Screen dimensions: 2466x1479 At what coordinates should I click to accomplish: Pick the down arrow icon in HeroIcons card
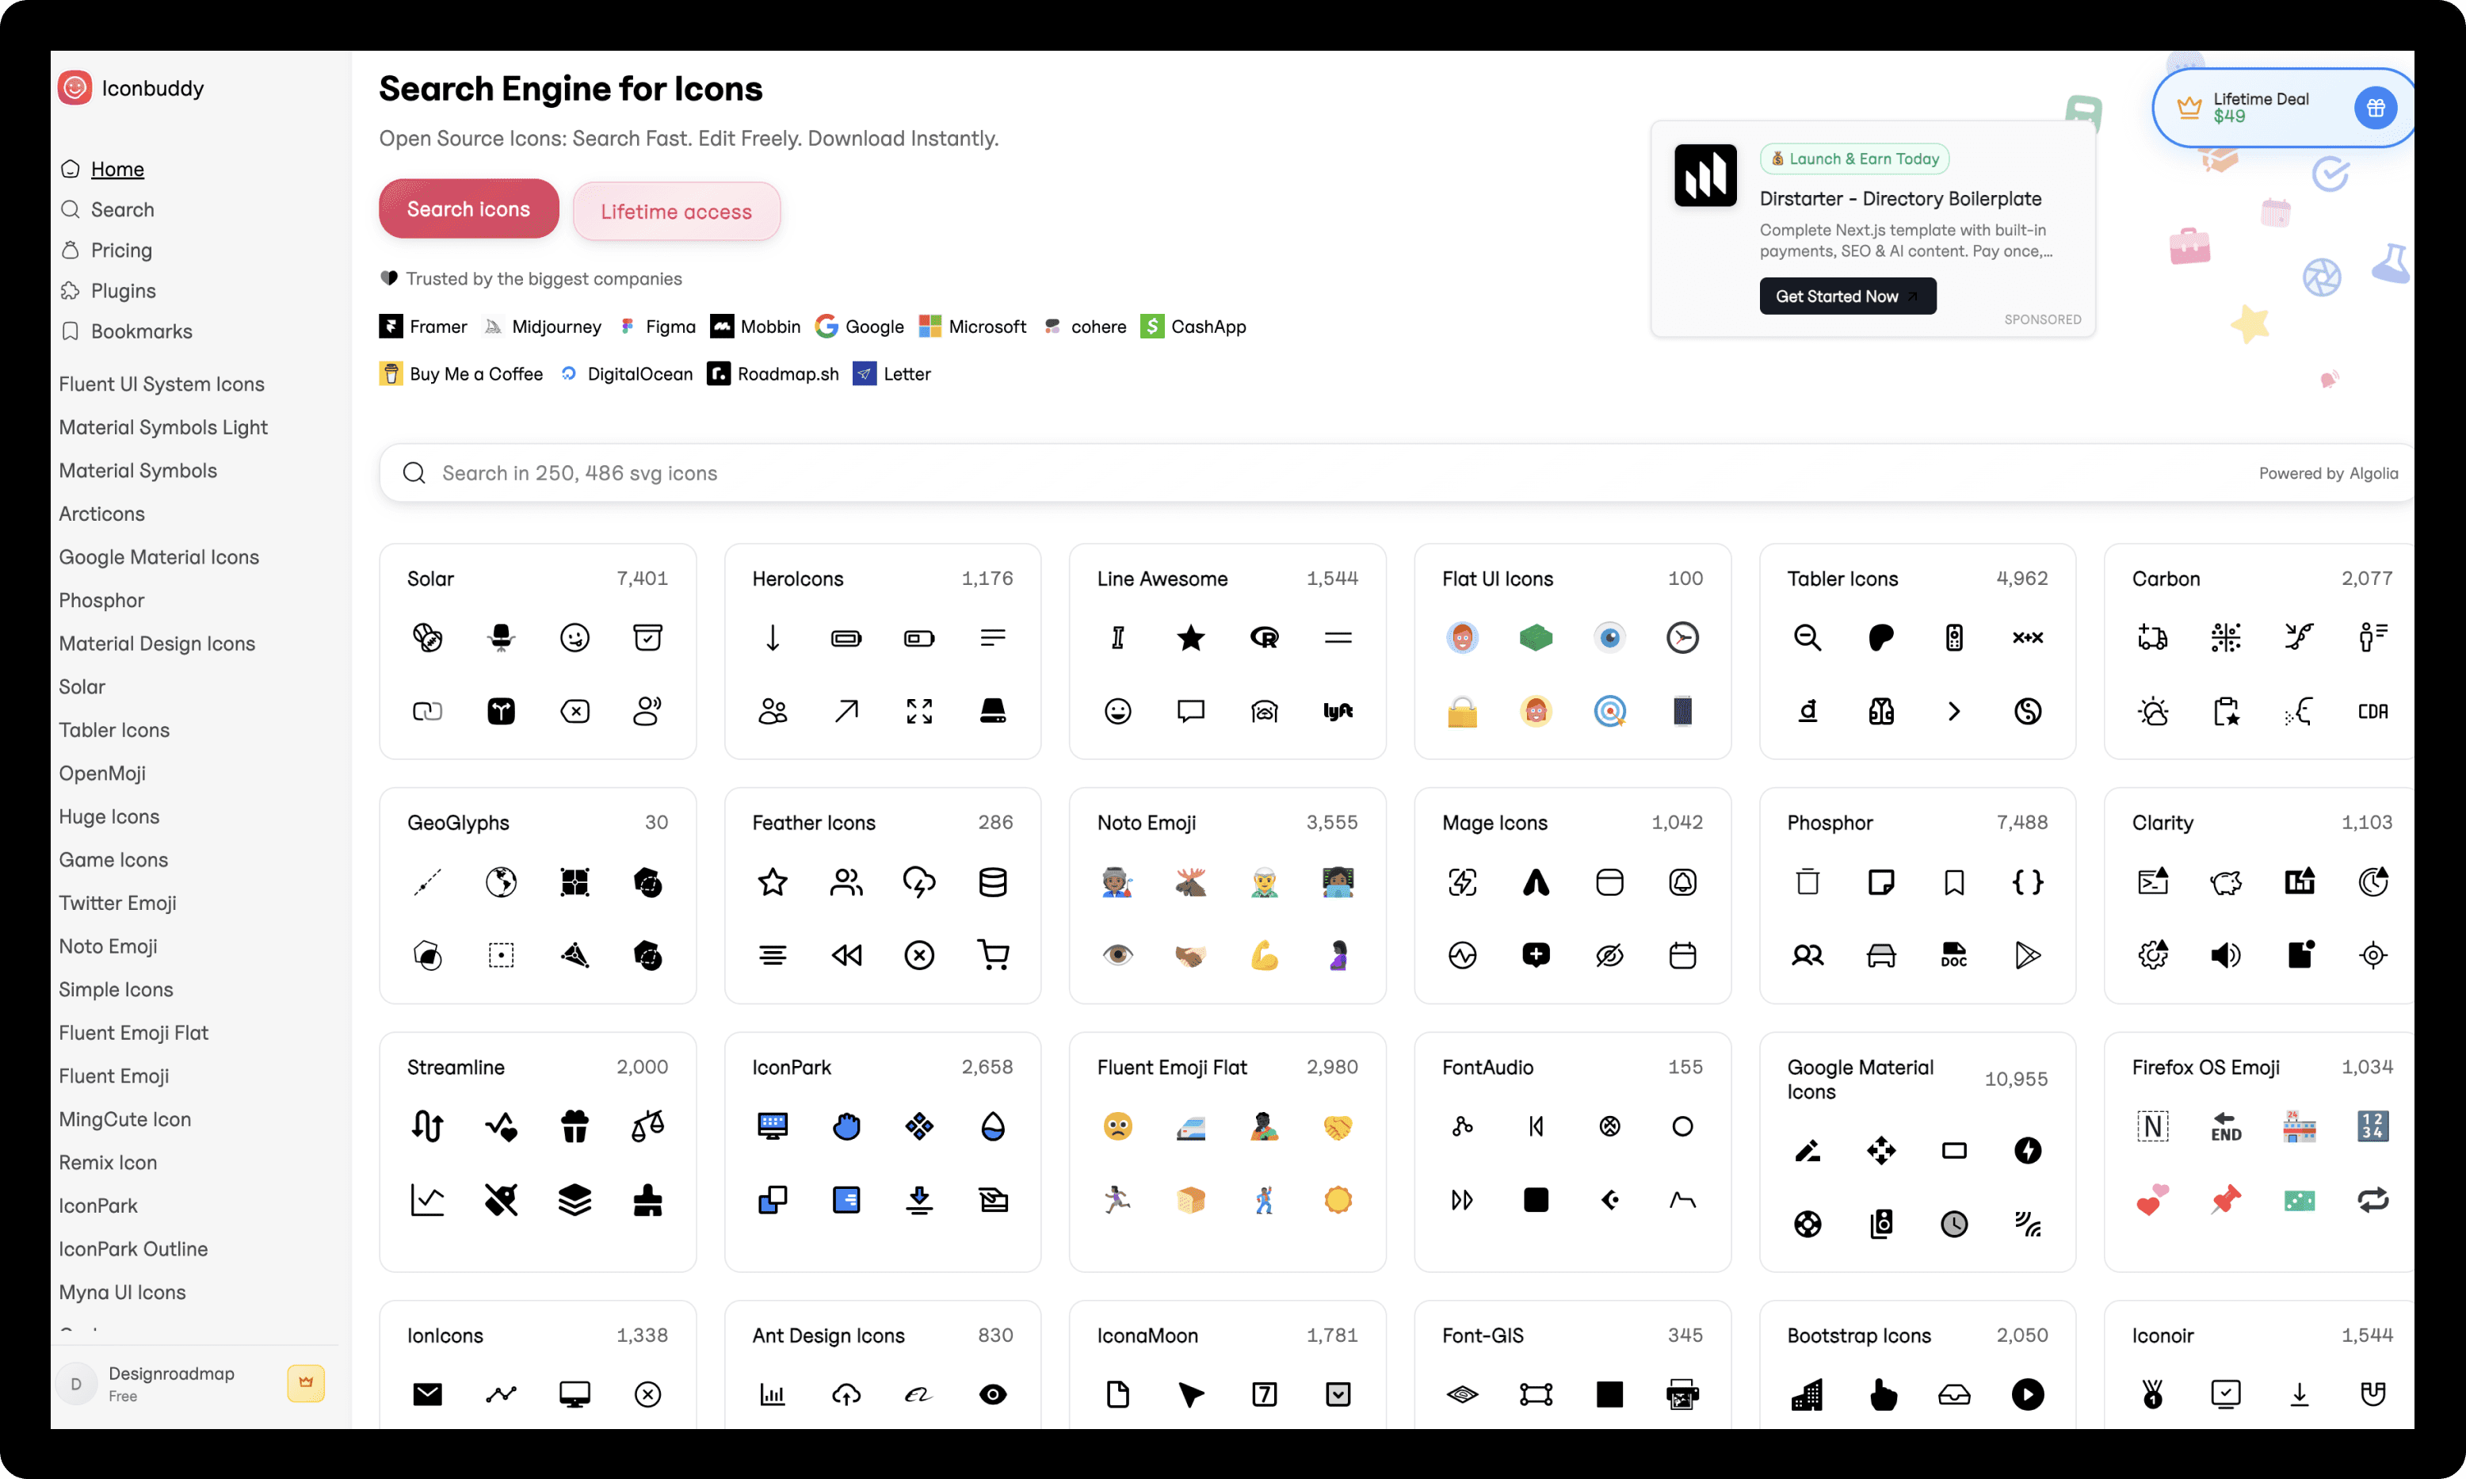pos(772,638)
